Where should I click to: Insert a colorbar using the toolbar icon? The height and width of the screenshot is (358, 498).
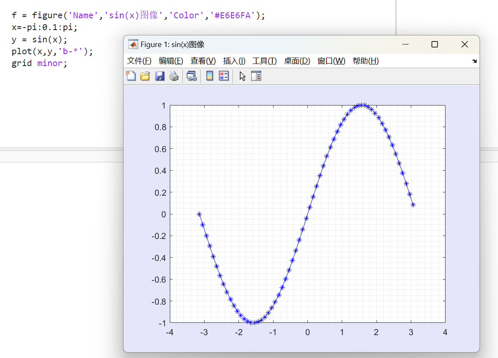(209, 76)
